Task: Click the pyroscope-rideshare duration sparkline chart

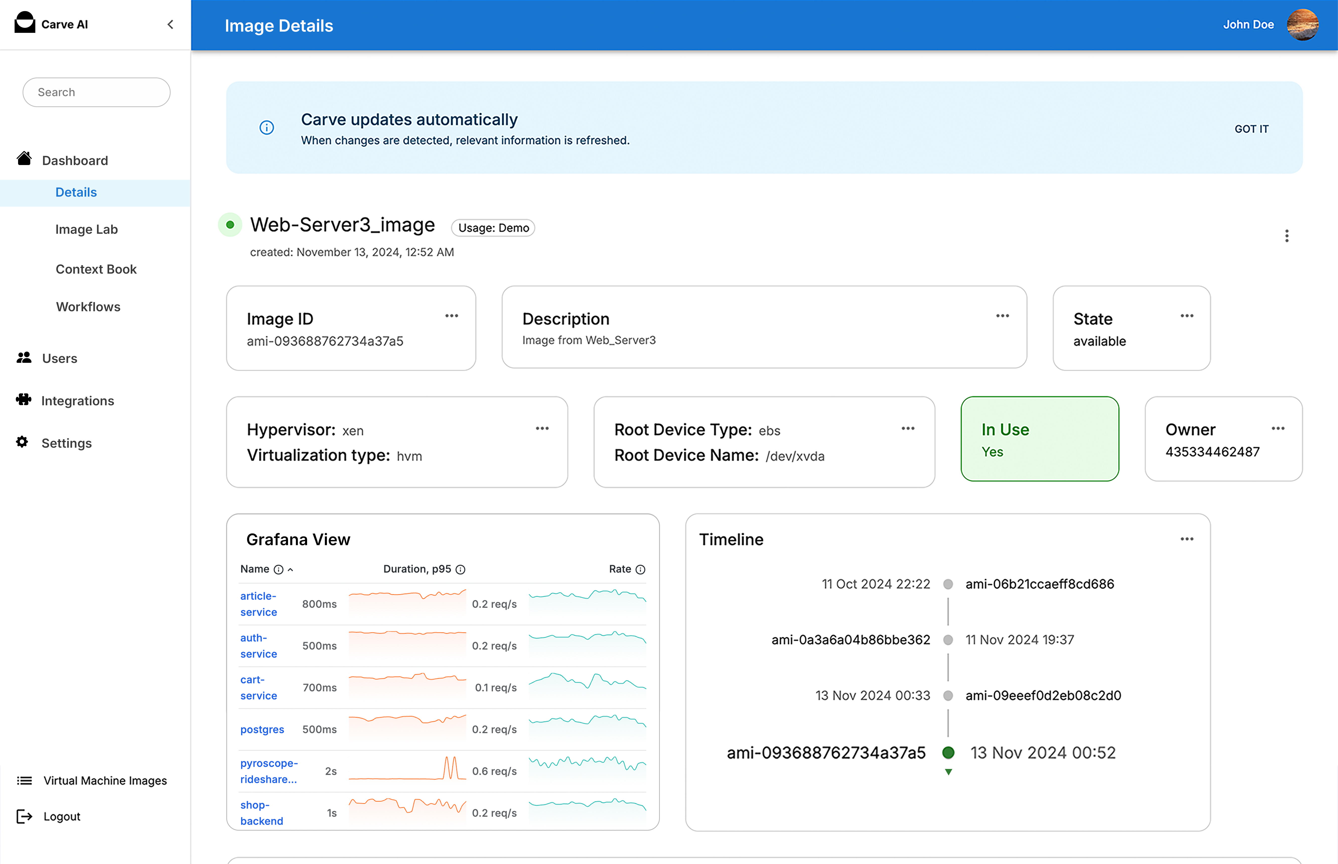Action: [x=407, y=769]
